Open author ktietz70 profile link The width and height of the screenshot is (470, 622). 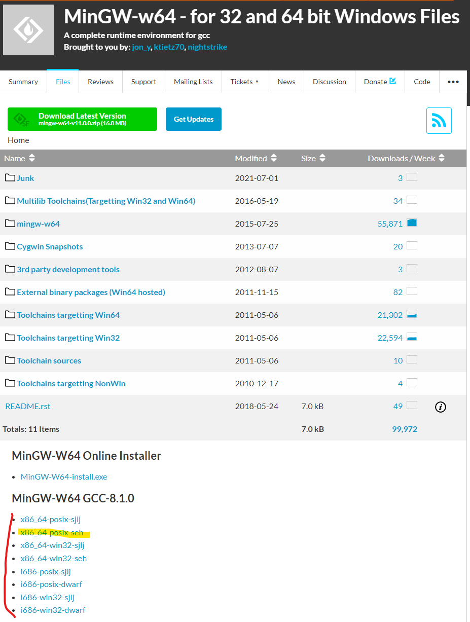(x=169, y=47)
